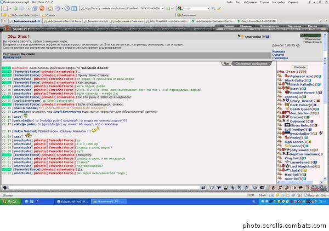Image resolution: width=329 pixels, height=231 pixels.
Task: Click the 'Проснуться' wake-up link
Action: point(12,57)
